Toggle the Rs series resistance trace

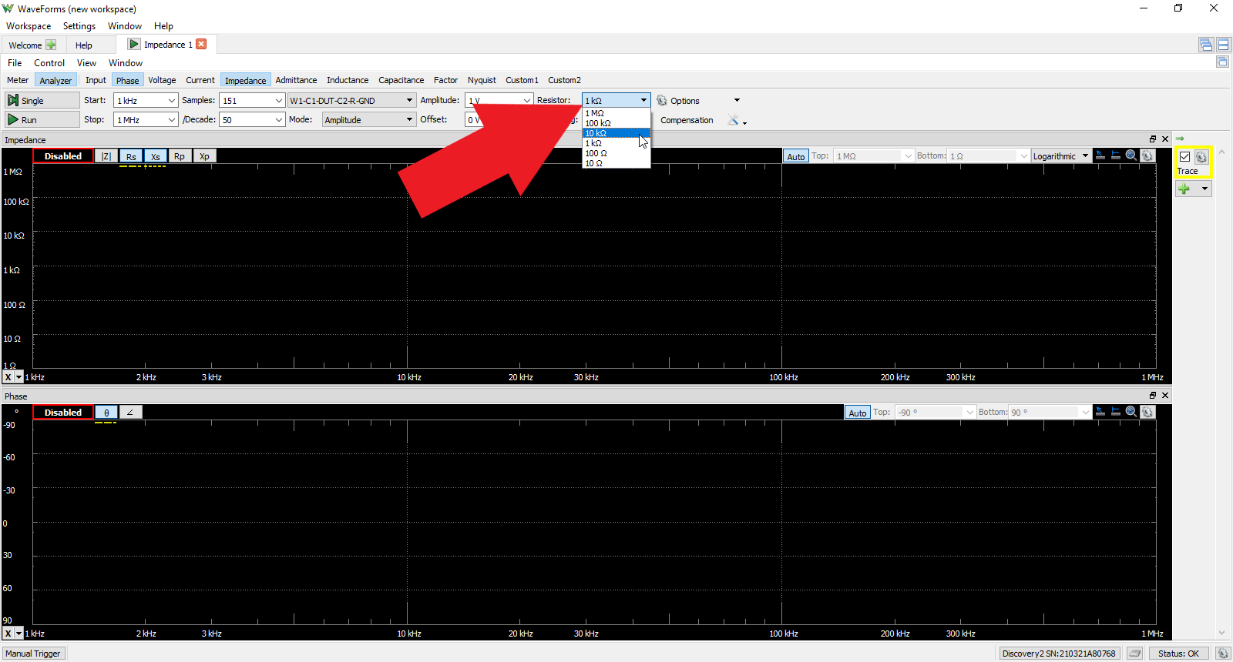coord(131,156)
